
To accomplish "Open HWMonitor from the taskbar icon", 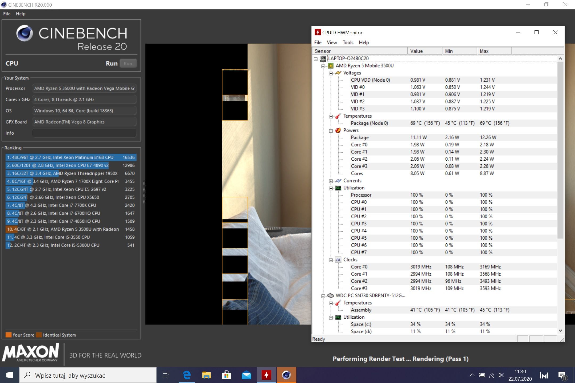I will click(266, 375).
